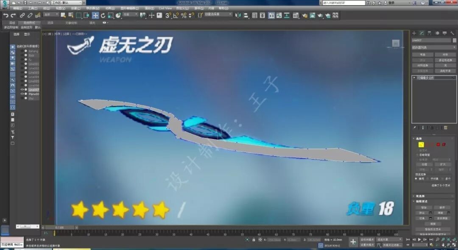Viewport: 458px width, 250px height.
Task: Open the Modify command panel
Action: click(422, 33)
